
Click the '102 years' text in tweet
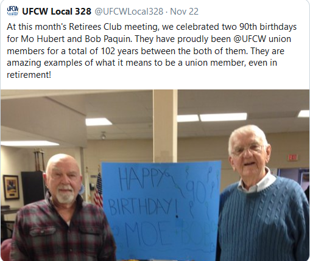coord(119,51)
